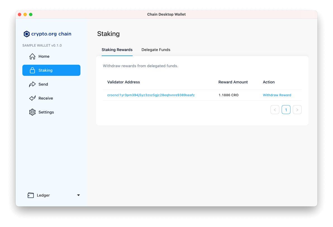The height and width of the screenshot is (227, 333).
Task: Switch to the Delegate Funds tab
Action: click(156, 50)
